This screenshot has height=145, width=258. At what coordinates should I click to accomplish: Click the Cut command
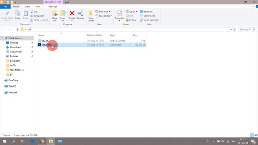coord(34,12)
